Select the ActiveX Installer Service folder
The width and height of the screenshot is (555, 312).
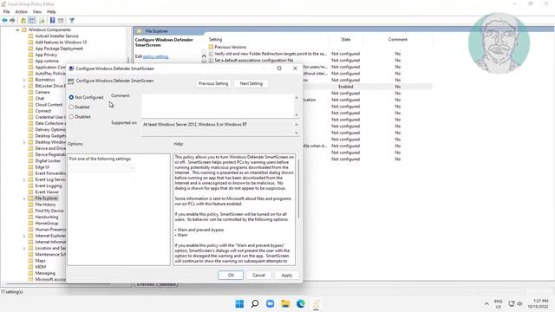pyautogui.click(x=56, y=36)
